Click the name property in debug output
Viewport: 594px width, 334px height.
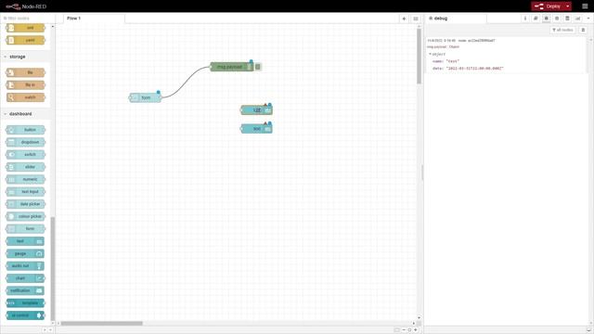[437, 61]
